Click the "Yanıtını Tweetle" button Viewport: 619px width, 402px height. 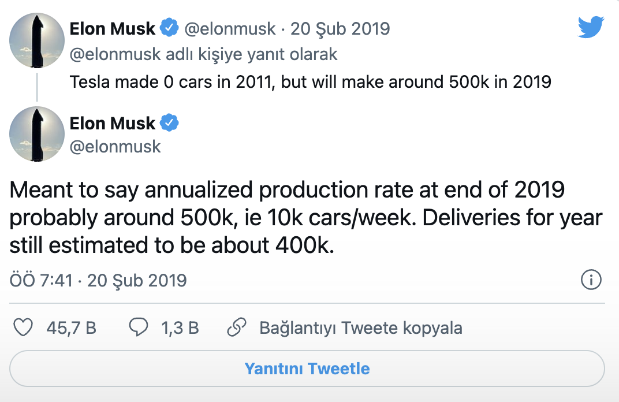(307, 368)
